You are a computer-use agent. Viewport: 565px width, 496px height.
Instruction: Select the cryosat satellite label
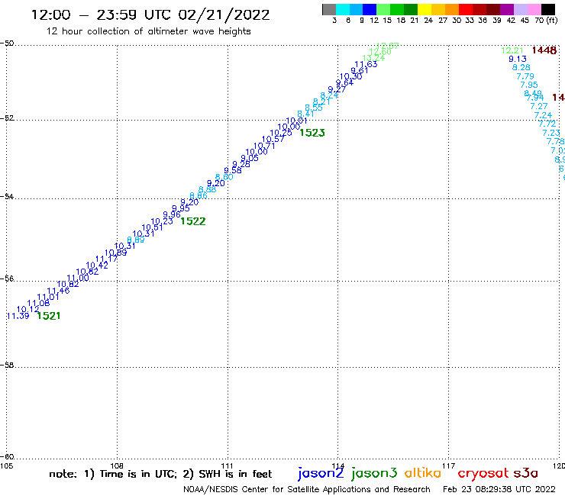[483, 474]
